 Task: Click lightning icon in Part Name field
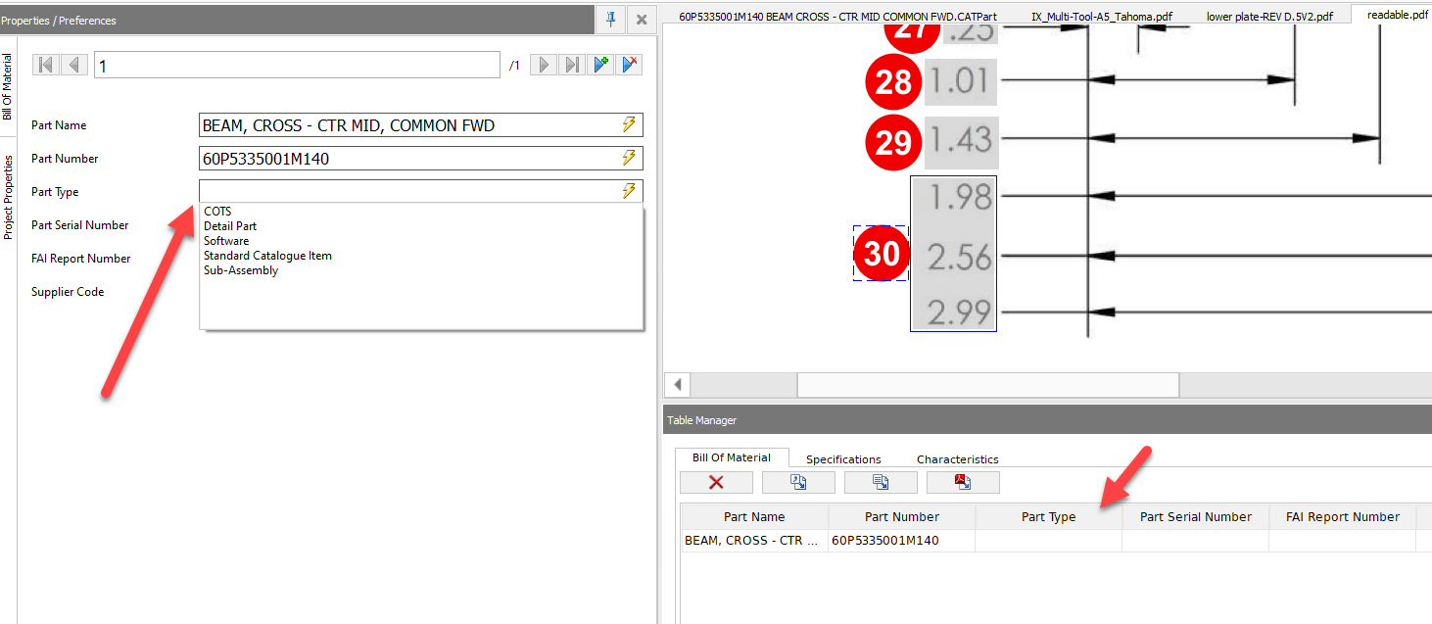tap(629, 124)
